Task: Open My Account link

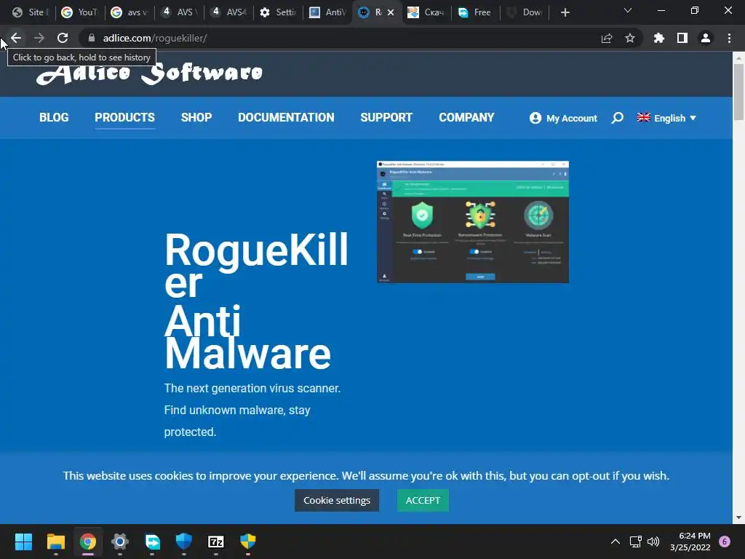Action: [x=563, y=118]
